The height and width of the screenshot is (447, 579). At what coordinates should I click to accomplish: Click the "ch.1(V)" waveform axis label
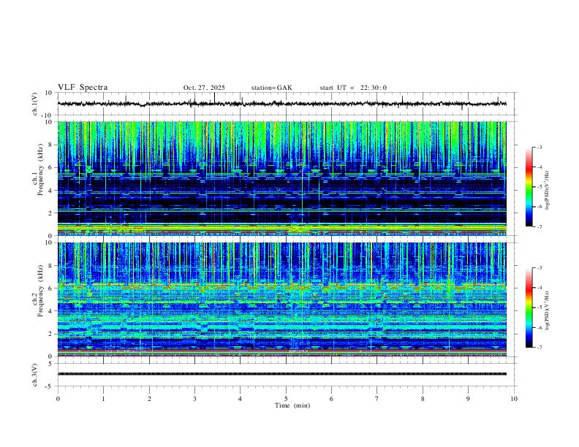(35, 104)
